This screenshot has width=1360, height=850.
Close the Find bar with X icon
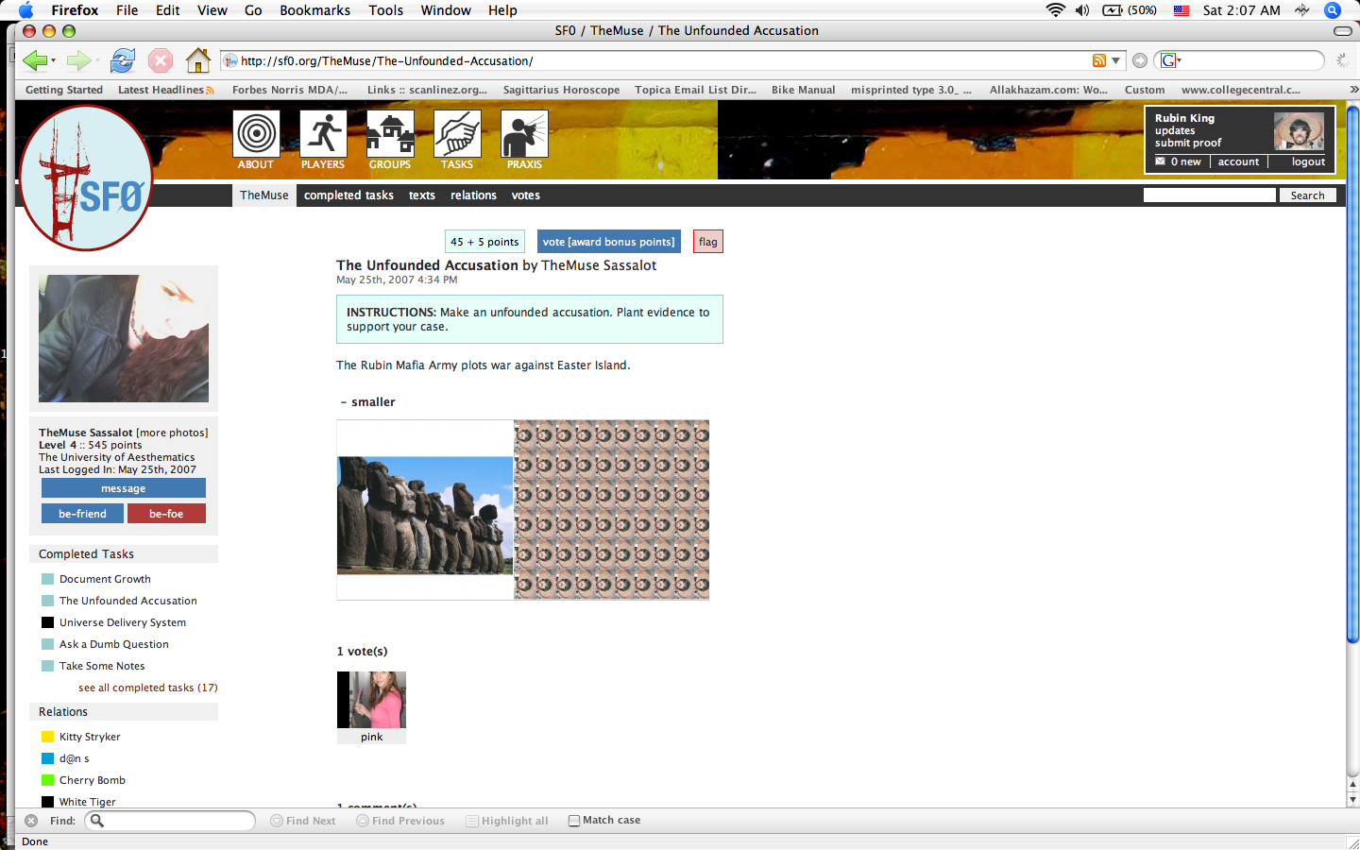(x=31, y=821)
